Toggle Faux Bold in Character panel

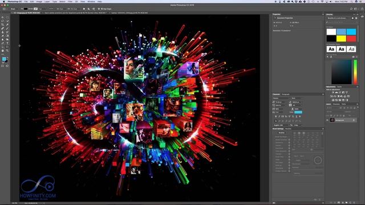(x=276, y=116)
